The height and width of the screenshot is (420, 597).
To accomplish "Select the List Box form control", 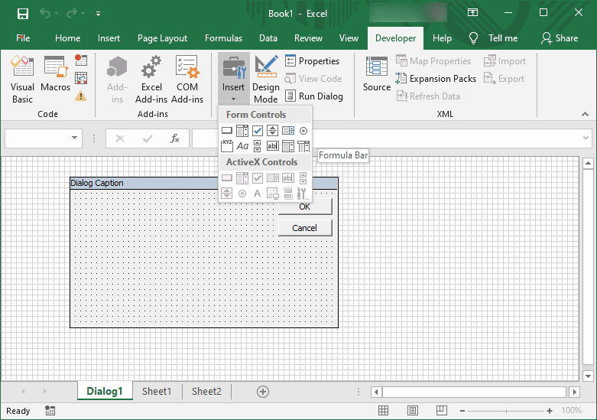I will point(288,131).
